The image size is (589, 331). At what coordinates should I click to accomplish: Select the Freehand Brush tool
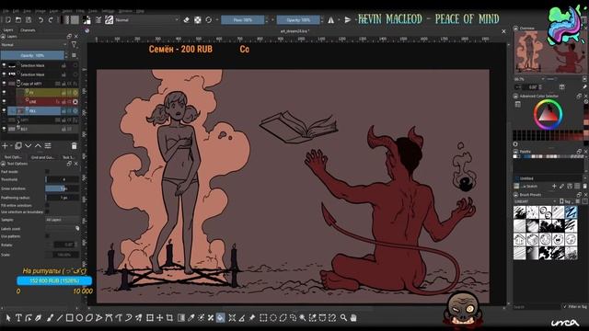50,318
